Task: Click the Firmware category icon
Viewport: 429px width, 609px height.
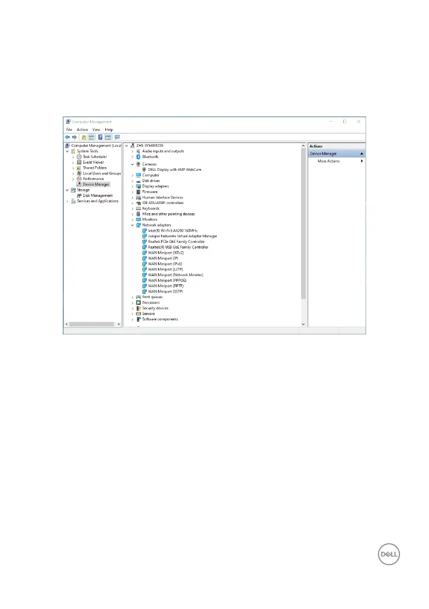Action: click(x=138, y=192)
